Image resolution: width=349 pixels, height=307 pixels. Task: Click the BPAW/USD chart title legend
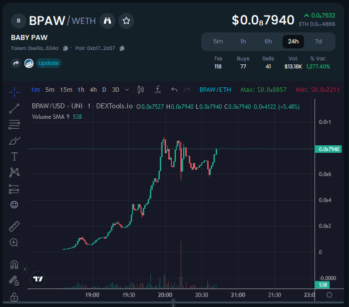tap(82, 106)
